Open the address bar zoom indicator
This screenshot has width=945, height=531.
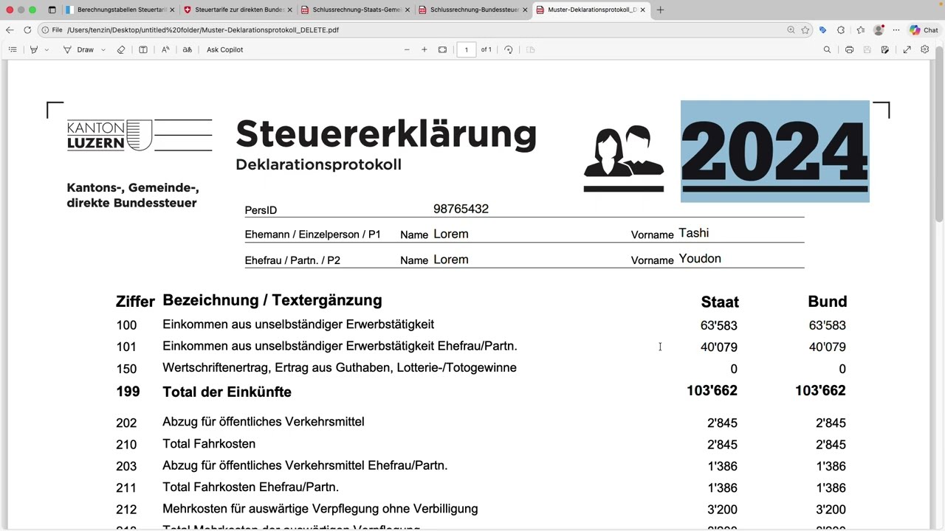[791, 30]
